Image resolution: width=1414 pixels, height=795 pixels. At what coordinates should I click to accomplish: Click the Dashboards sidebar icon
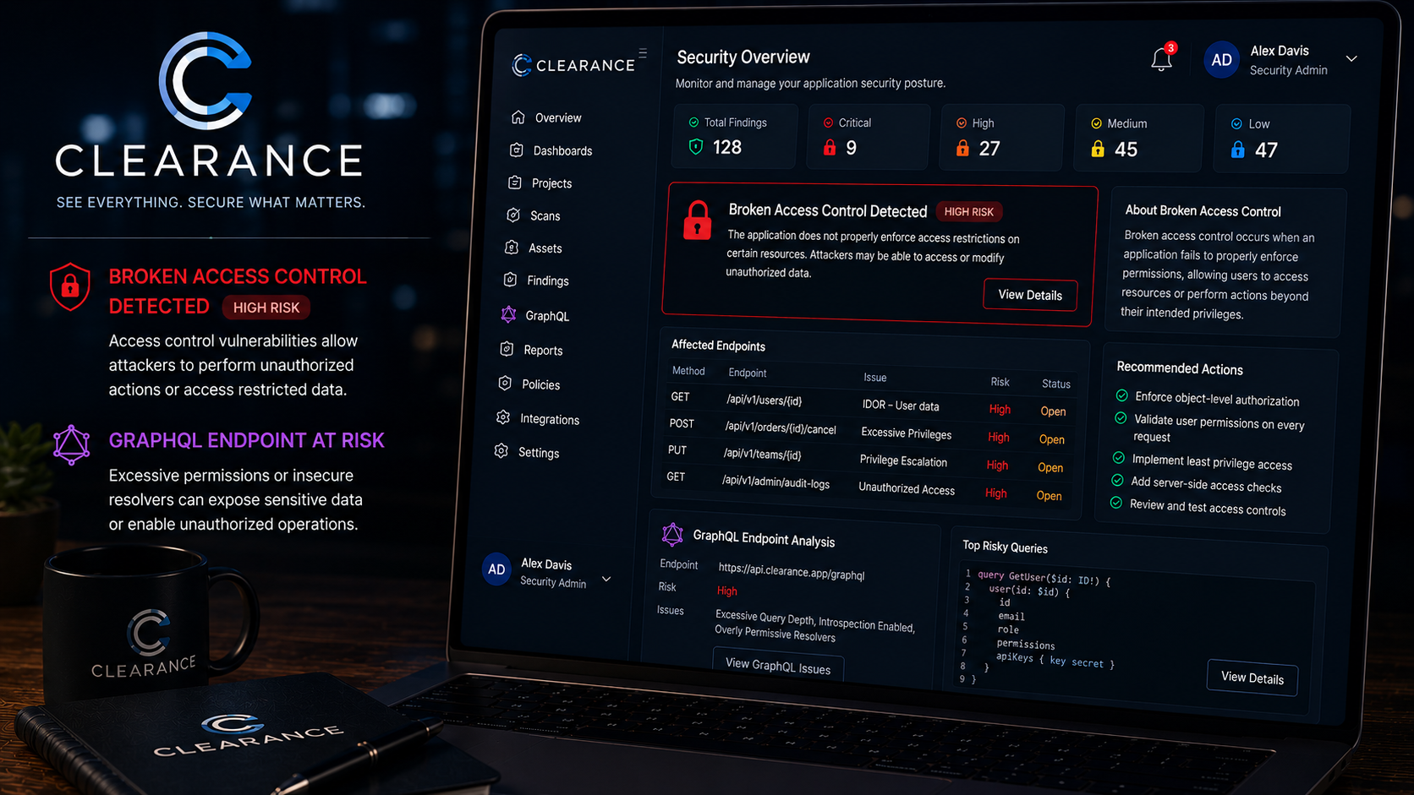pos(516,150)
